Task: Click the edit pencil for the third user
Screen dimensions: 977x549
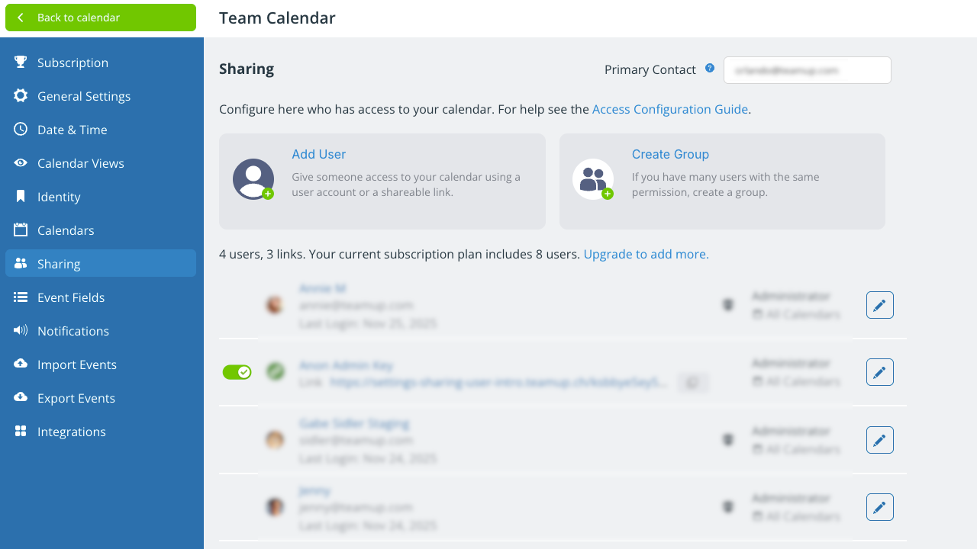Action: coord(879,440)
